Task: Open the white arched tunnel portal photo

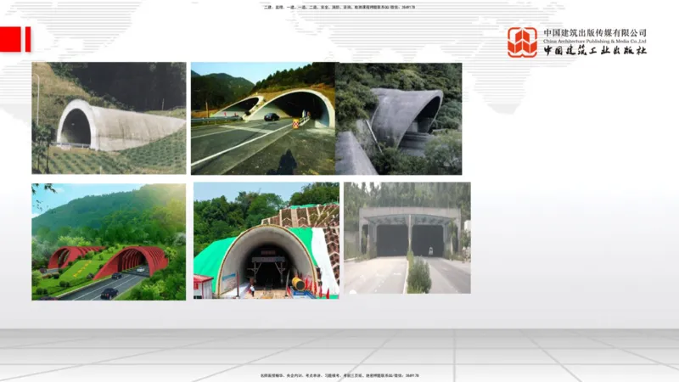Action: click(x=109, y=118)
